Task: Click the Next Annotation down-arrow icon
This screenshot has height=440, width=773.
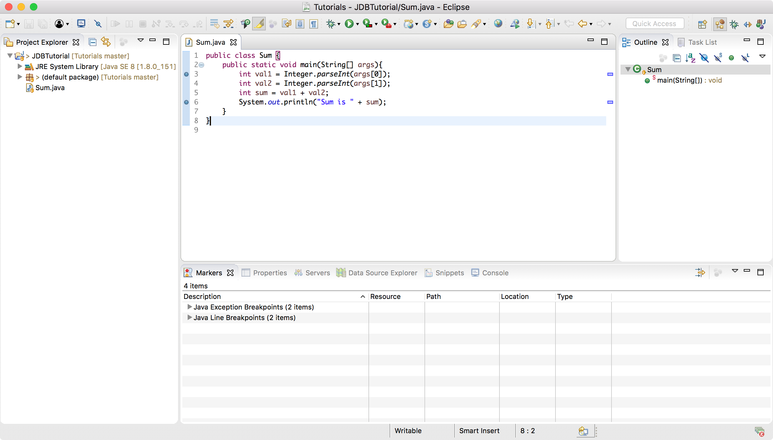Action: pyautogui.click(x=531, y=24)
